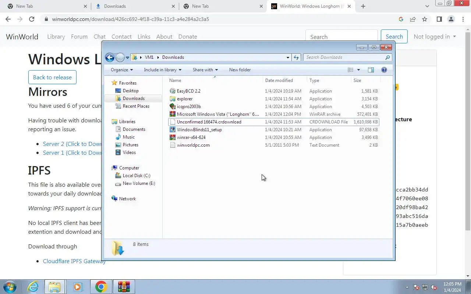471x294 pixels.
Task: Select the Unconfirmed 166474.crdownload file
Action: (273, 122)
